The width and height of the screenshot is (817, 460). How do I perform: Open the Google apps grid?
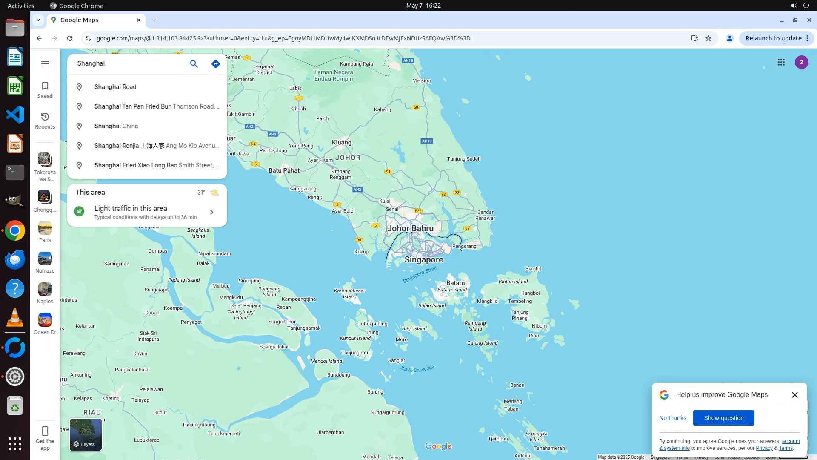pos(781,63)
